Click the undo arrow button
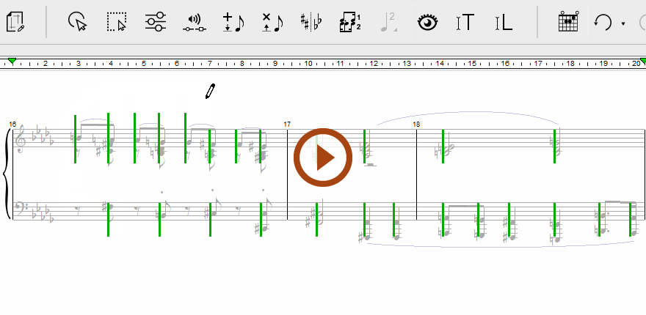646x315 pixels. click(x=603, y=22)
